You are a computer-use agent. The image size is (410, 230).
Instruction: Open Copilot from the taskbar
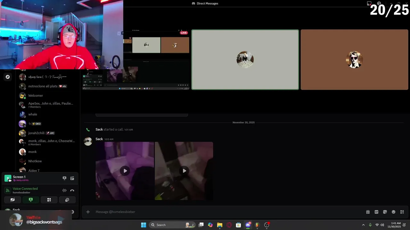click(x=210, y=225)
